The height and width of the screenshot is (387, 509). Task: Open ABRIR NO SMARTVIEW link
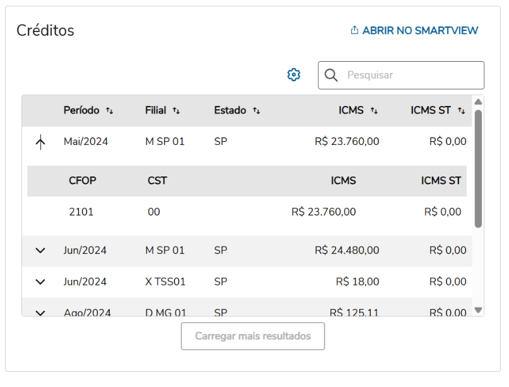tap(420, 30)
